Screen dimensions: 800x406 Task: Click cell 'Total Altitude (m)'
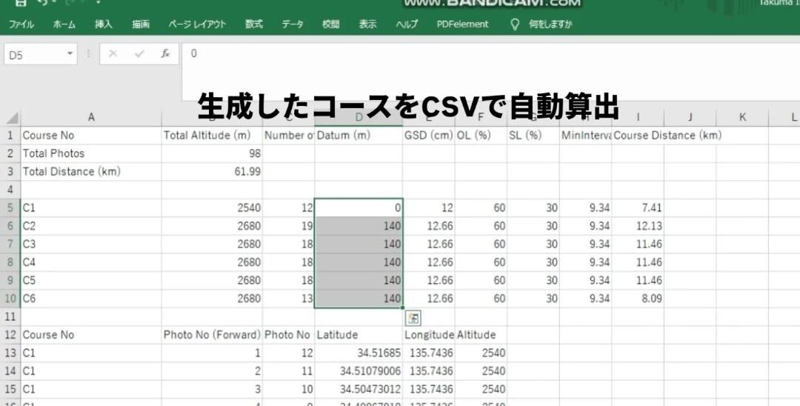click(212, 136)
